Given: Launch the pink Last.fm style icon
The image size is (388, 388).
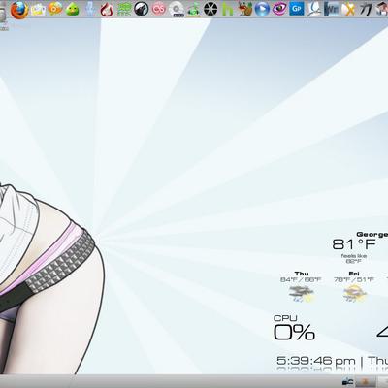Looking at the screenshot, I should pyautogui.click(x=159, y=9).
